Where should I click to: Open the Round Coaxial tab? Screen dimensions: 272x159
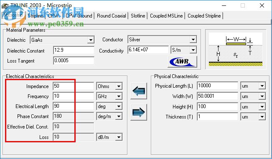click(x=112, y=16)
